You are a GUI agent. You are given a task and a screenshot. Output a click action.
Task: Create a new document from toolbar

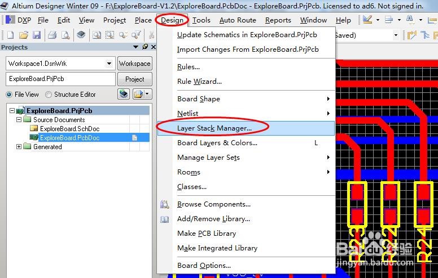(x=10, y=35)
